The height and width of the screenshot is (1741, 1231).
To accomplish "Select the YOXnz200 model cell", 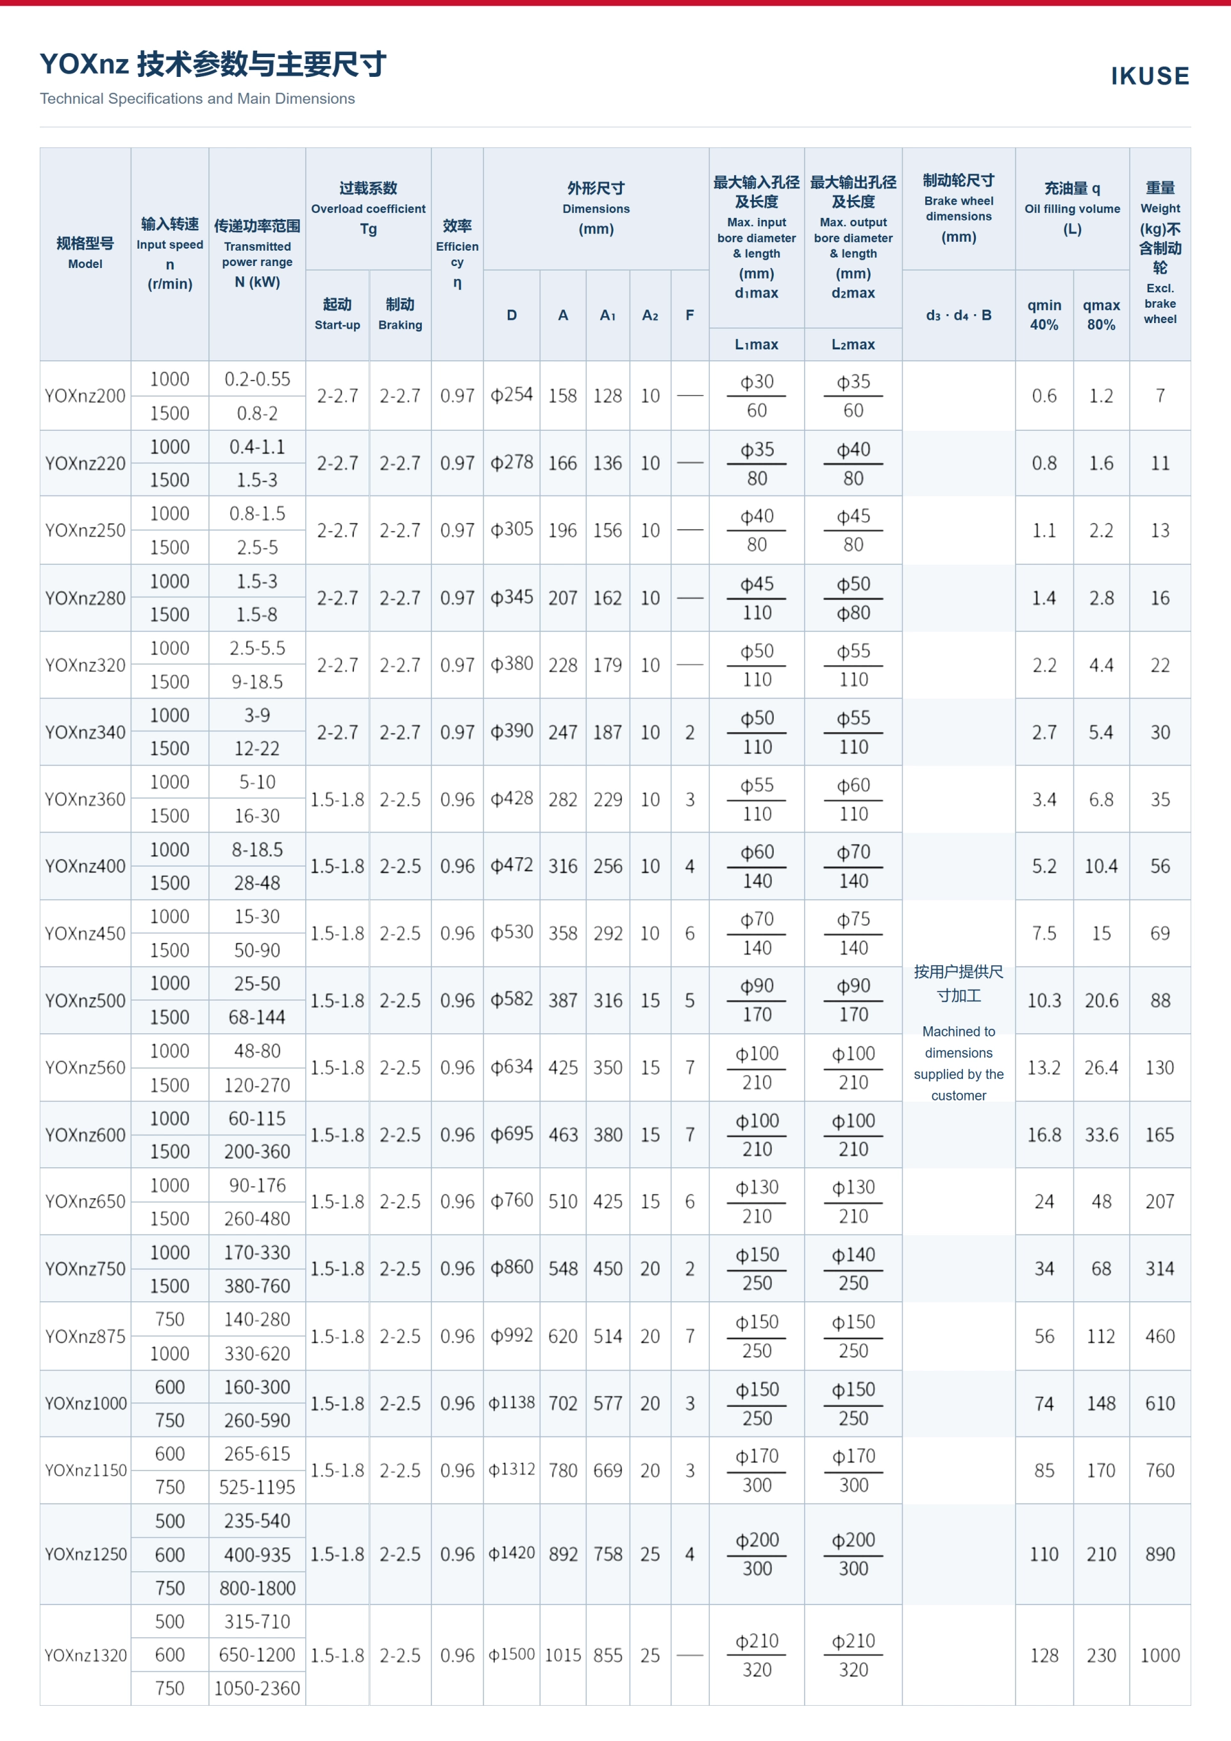I will [86, 396].
